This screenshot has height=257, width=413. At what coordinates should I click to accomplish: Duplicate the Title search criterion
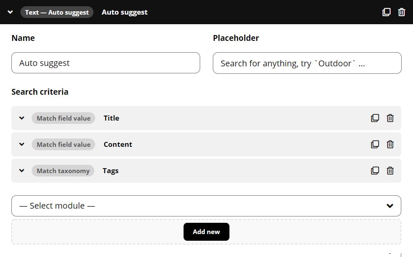click(x=375, y=118)
